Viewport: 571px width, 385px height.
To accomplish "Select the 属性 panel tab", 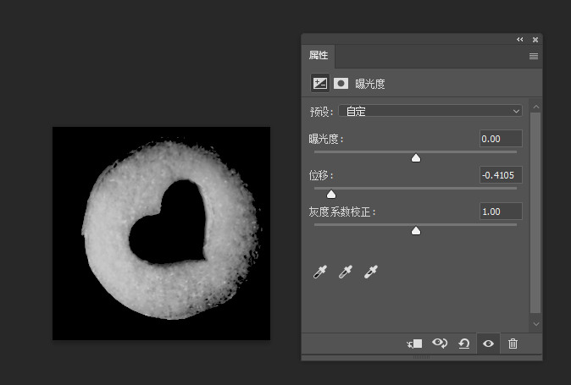I will pos(319,56).
